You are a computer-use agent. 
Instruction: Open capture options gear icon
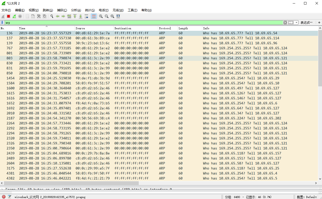pyautogui.click(x=20, y=16)
